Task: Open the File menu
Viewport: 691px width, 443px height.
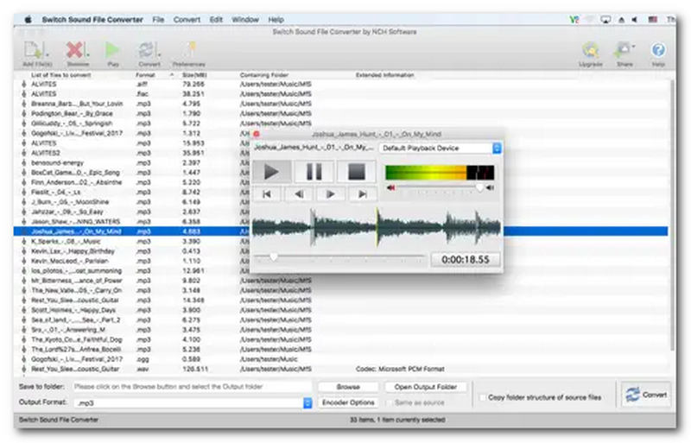Action: pyautogui.click(x=158, y=19)
